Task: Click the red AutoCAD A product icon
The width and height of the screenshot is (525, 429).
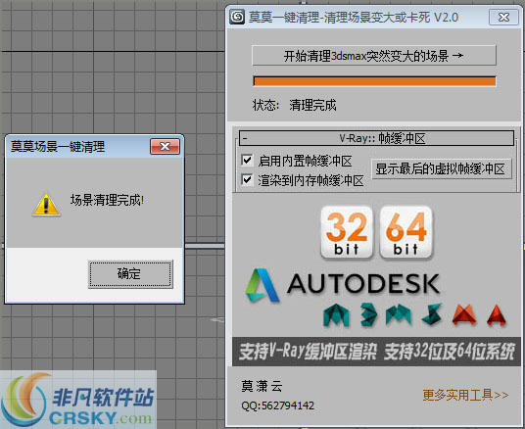Action: pos(497,314)
